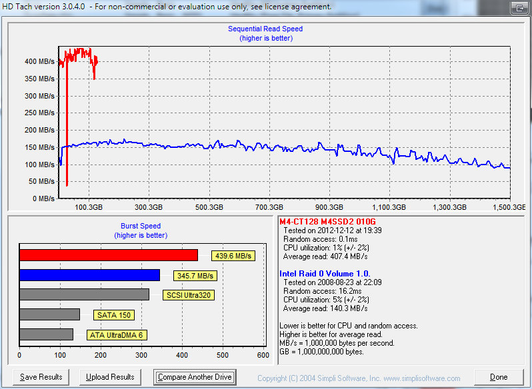
Task: Click the SCSI Ultra320 yellow label
Action: 189,295
